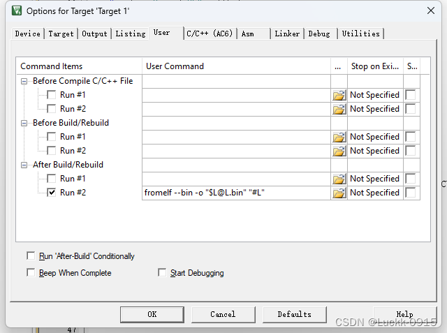Enable Beep When Complete option
This screenshot has height=333, width=447.
31,272
